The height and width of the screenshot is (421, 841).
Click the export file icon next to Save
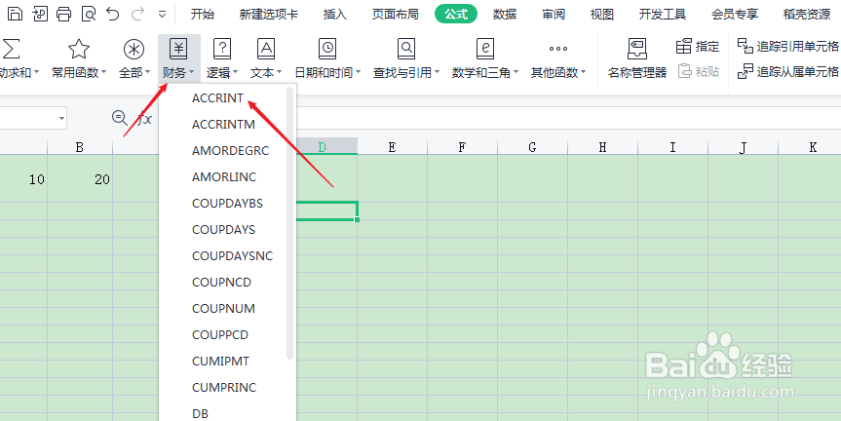39,14
